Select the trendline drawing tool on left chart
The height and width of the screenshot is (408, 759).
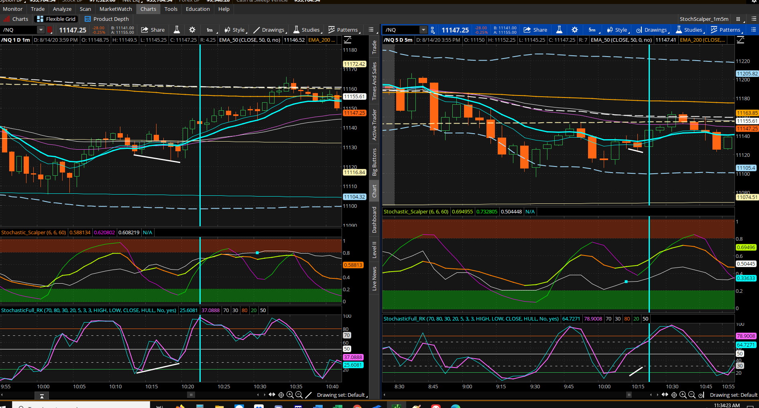click(x=308, y=395)
